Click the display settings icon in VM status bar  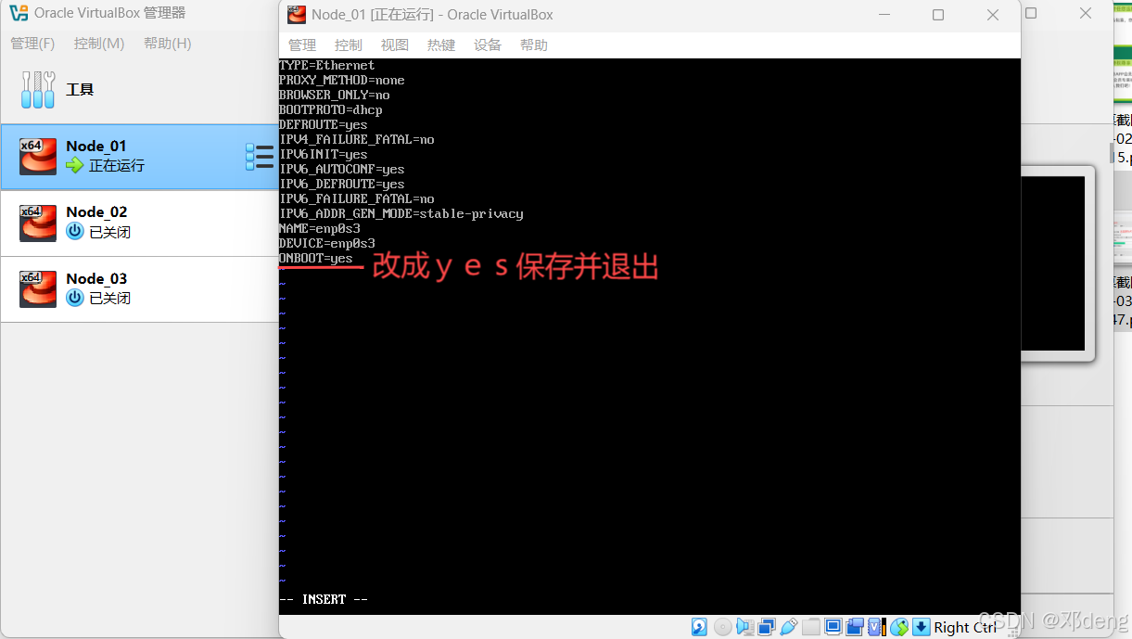pyautogui.click(x=833, y=627)
